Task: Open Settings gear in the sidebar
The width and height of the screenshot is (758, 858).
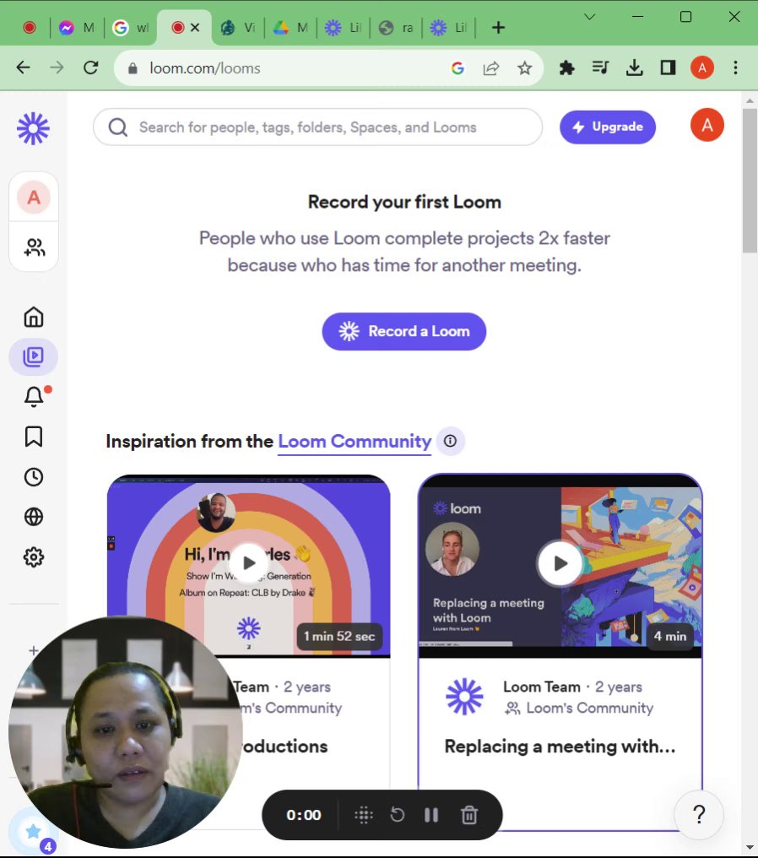Action: coord(34,557)
